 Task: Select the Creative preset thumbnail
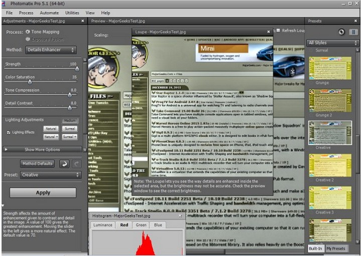click(330, 133)
